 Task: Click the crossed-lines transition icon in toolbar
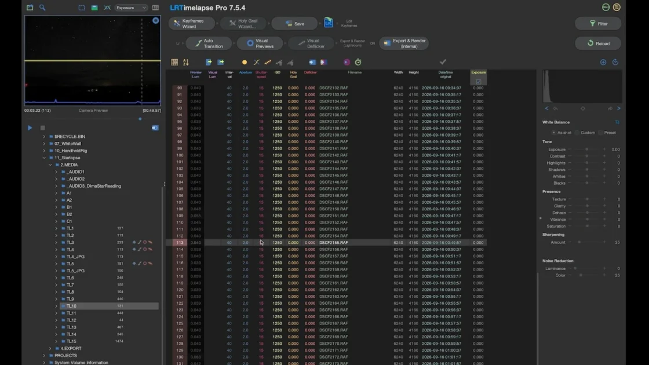click(x=257, y=62)
